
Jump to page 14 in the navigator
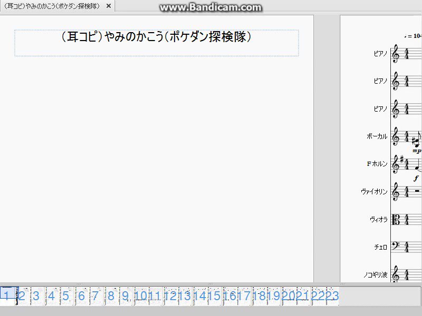(200, 295)
